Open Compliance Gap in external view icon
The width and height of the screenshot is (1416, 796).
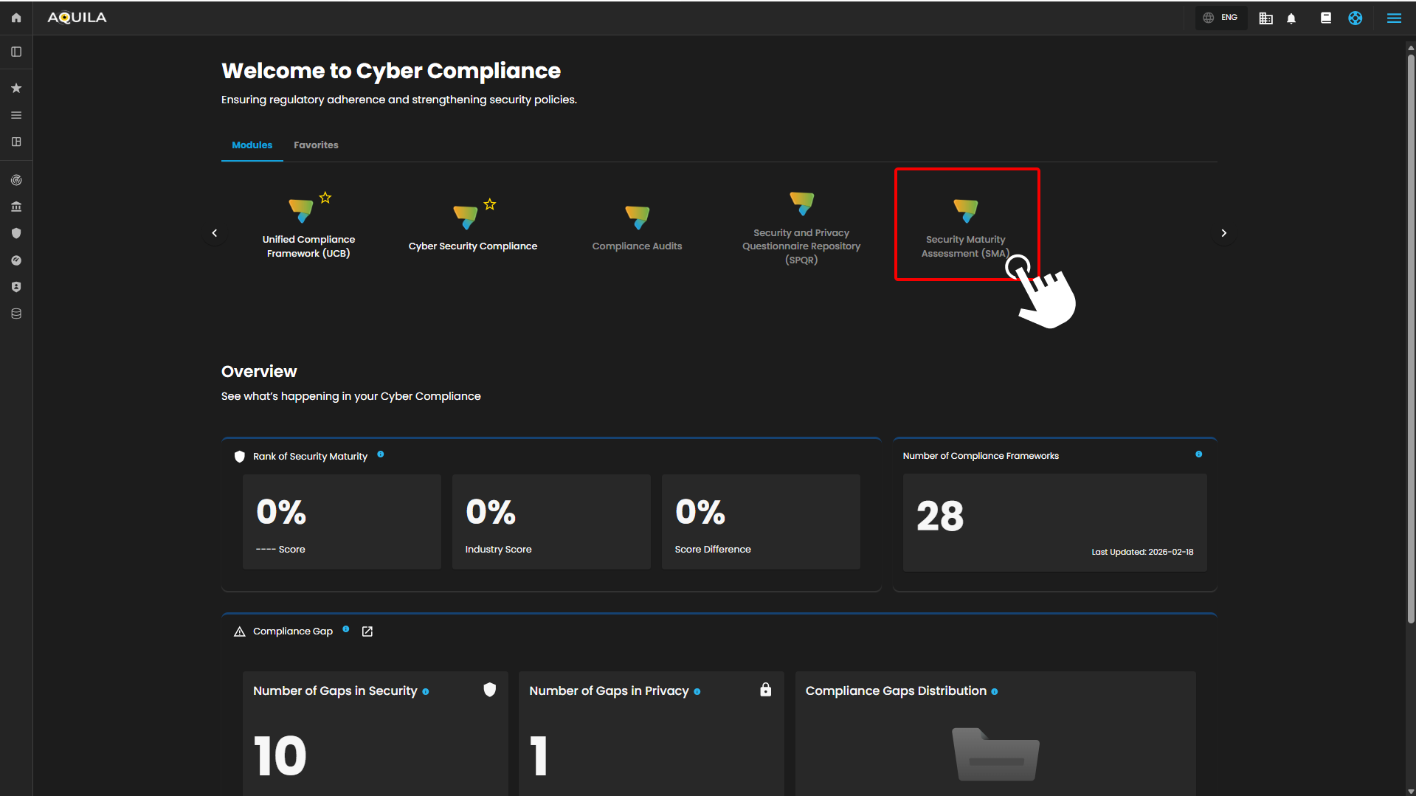click(x=367, y=631)
